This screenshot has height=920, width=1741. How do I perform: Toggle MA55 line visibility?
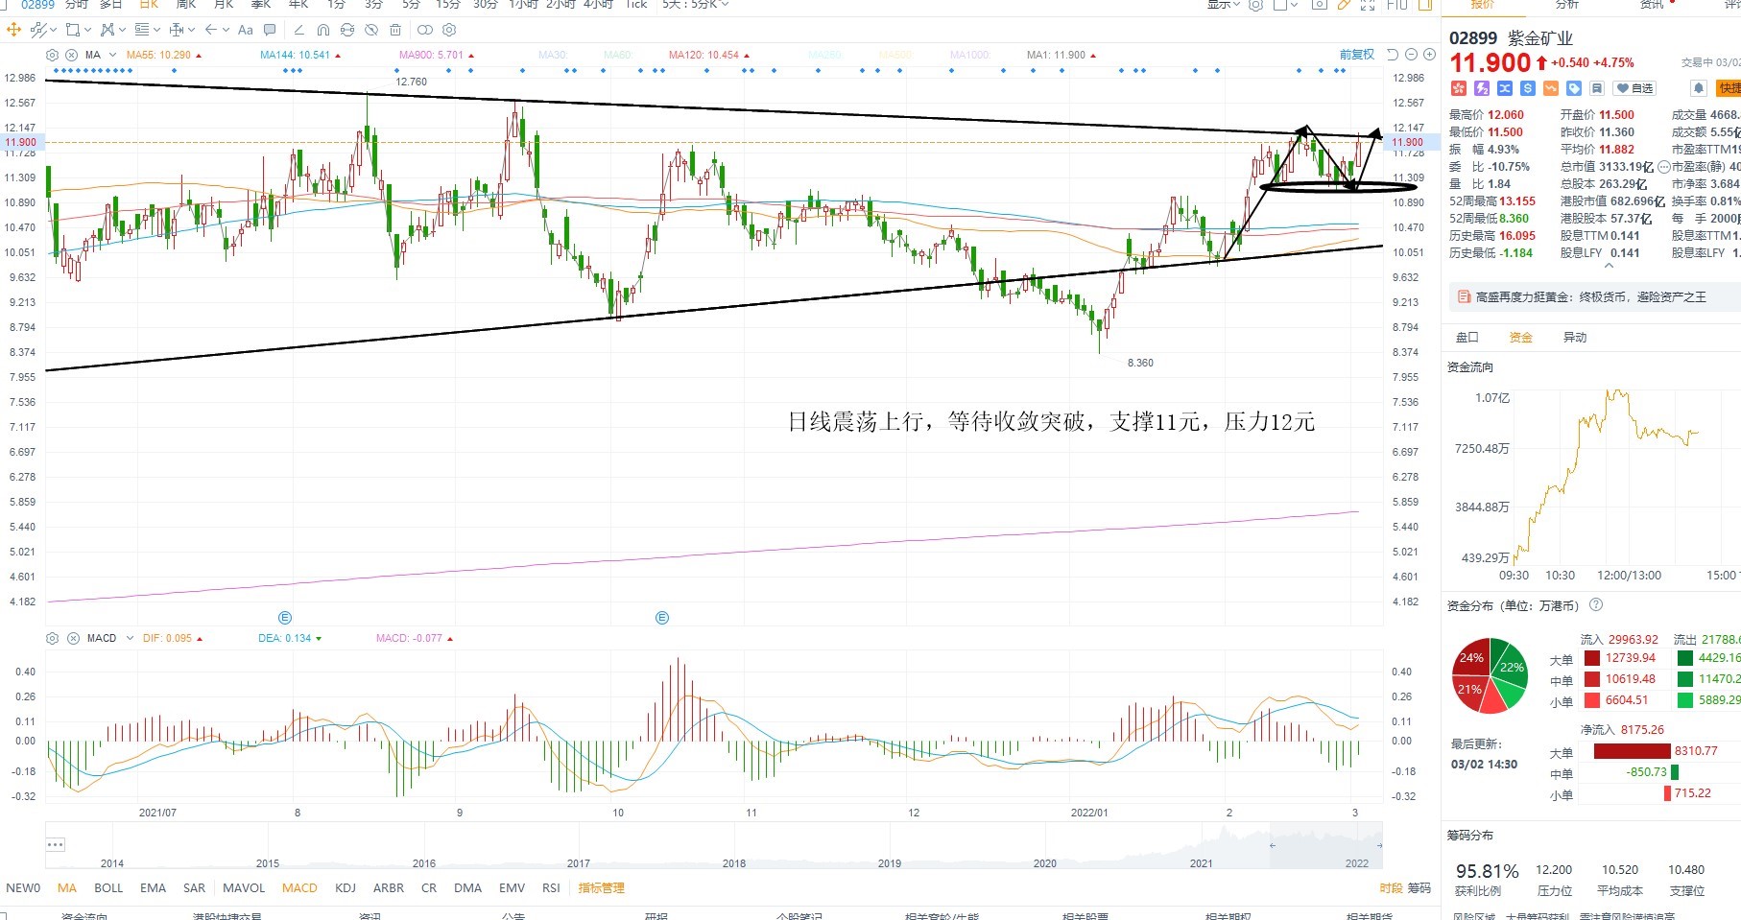click(164, 55)
